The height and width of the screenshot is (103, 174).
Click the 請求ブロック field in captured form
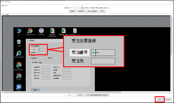coord(46,73)
